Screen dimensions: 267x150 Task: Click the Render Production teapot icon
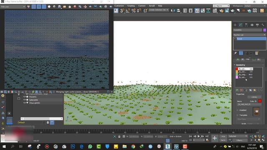(x=232, y=11)
